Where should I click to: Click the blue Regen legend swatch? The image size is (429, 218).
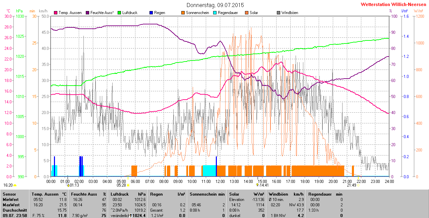(151, 13)
